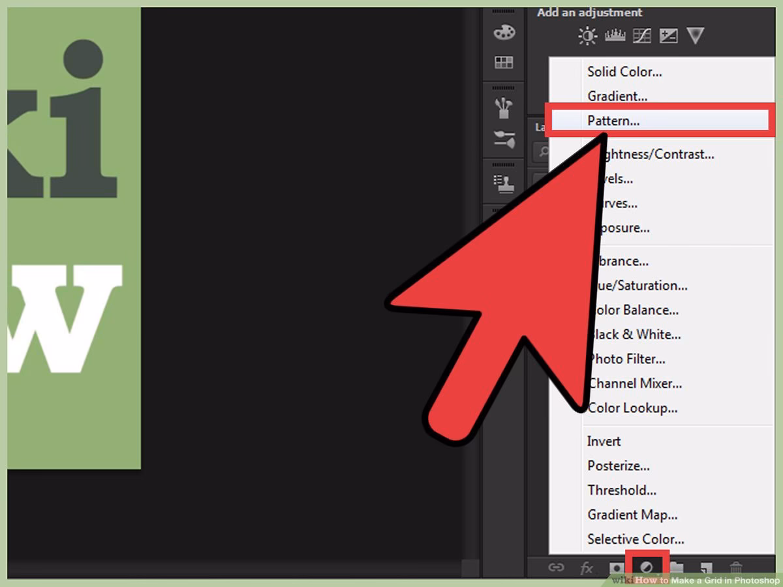Viewport: 783px width, 587px height.
Task: Choose Pattern from the adjustment menu
Action: [x=614, y=121]
